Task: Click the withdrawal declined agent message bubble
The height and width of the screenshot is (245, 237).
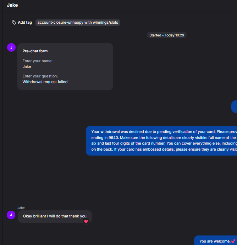Action: [161, 141]
